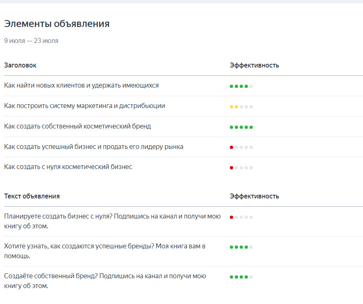363x304 pixels.
Task: Select headline 'Как создать с нуля косметический бизнес'
Action: (x=68, y=167)
